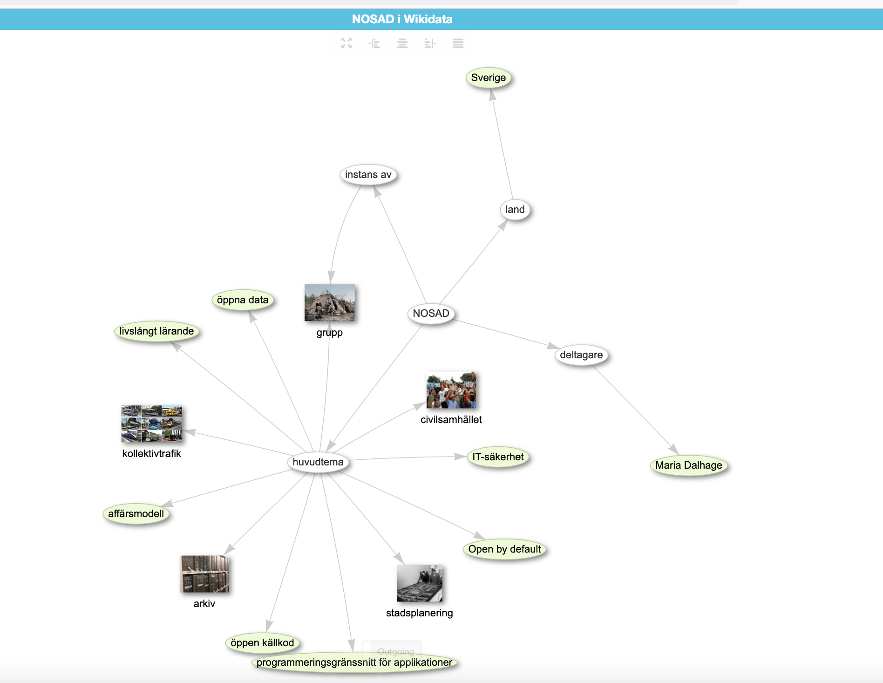This screenshot has height=683, width=883.
Task: Select the central NOSAD node
Action: tap(431, 314)
